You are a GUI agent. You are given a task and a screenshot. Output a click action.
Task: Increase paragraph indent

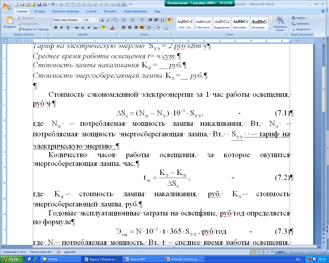(x=156, y=20)
